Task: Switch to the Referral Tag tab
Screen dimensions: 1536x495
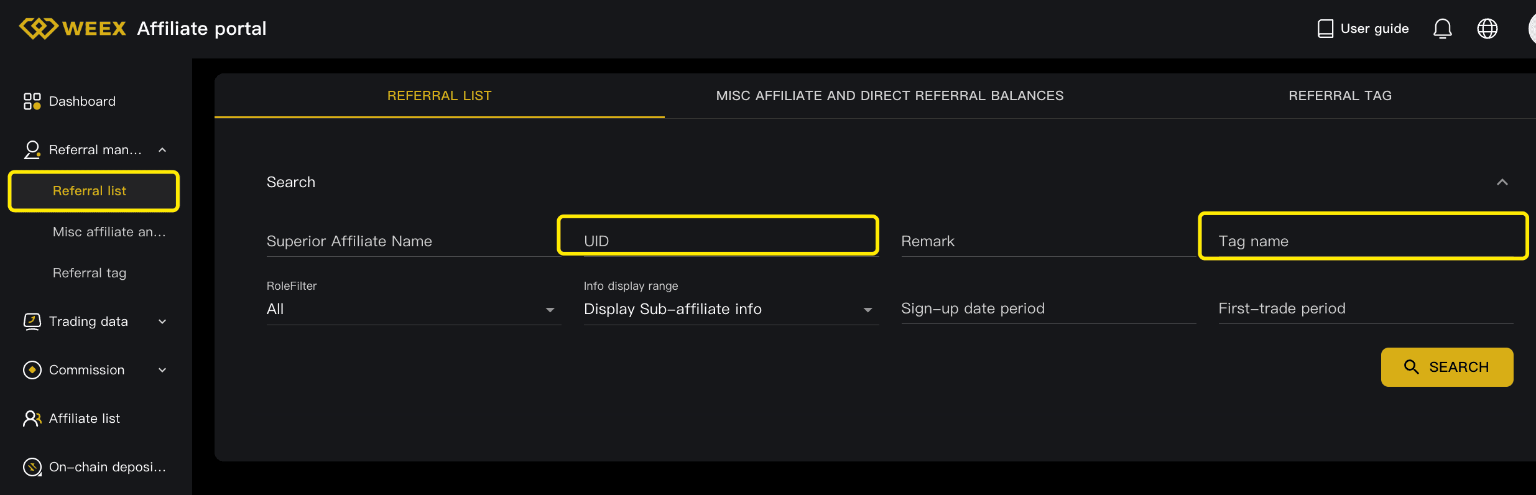Action: (1339, 96)
